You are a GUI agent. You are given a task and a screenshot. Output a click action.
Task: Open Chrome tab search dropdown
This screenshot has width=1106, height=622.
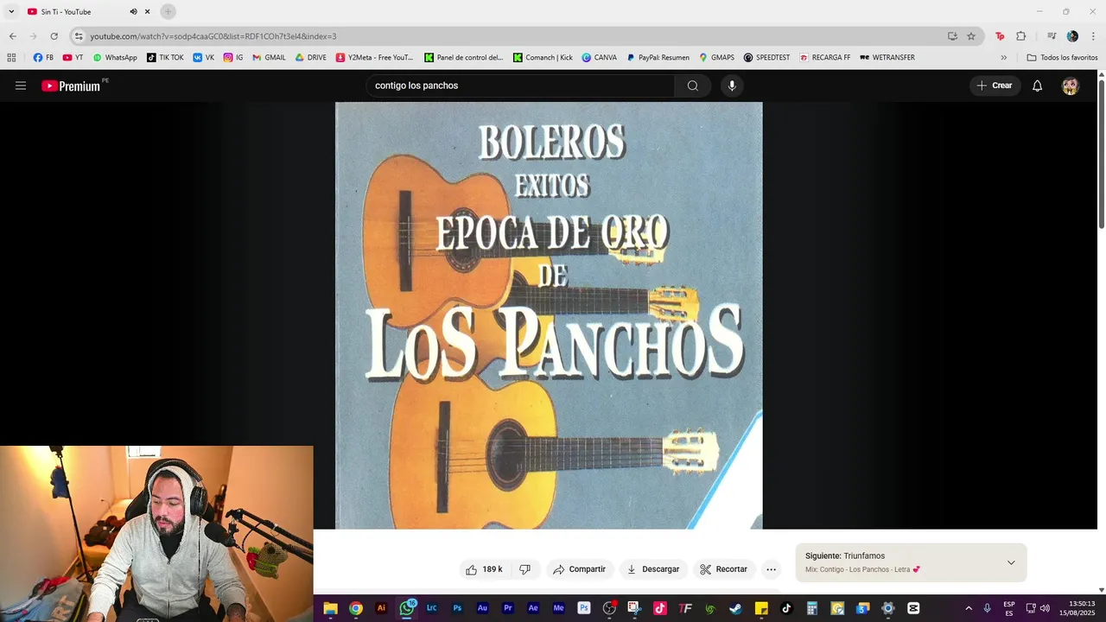pyautogui.click(x=11, y=11)
